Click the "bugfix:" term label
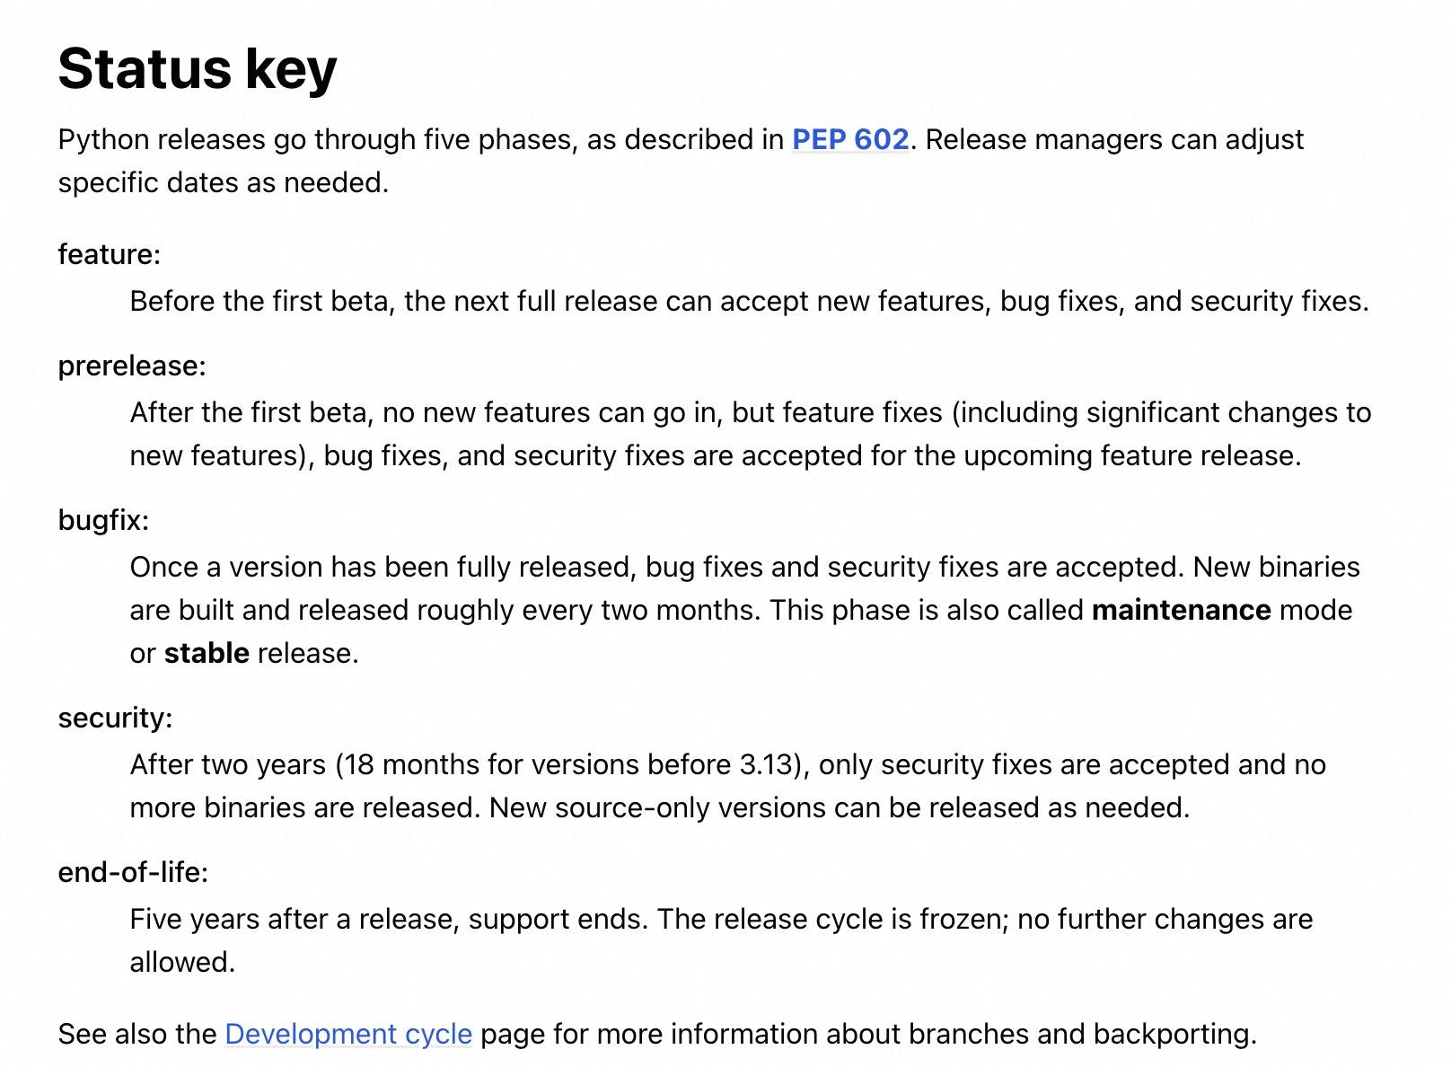This screenshot has height=1067, width=1451. click(x=103, y=521)
